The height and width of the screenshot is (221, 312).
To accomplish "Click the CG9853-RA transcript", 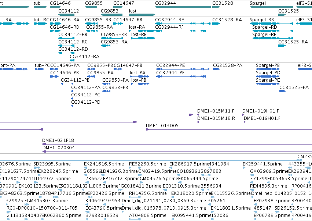I will [114, 42].
